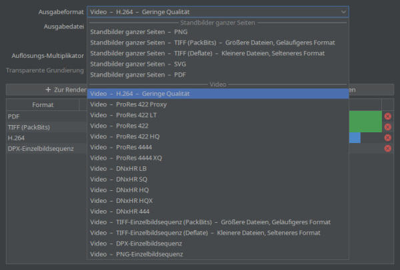Remove the PDF render job with red X
The image size is (400, 270).
click(x=387, y=116)
